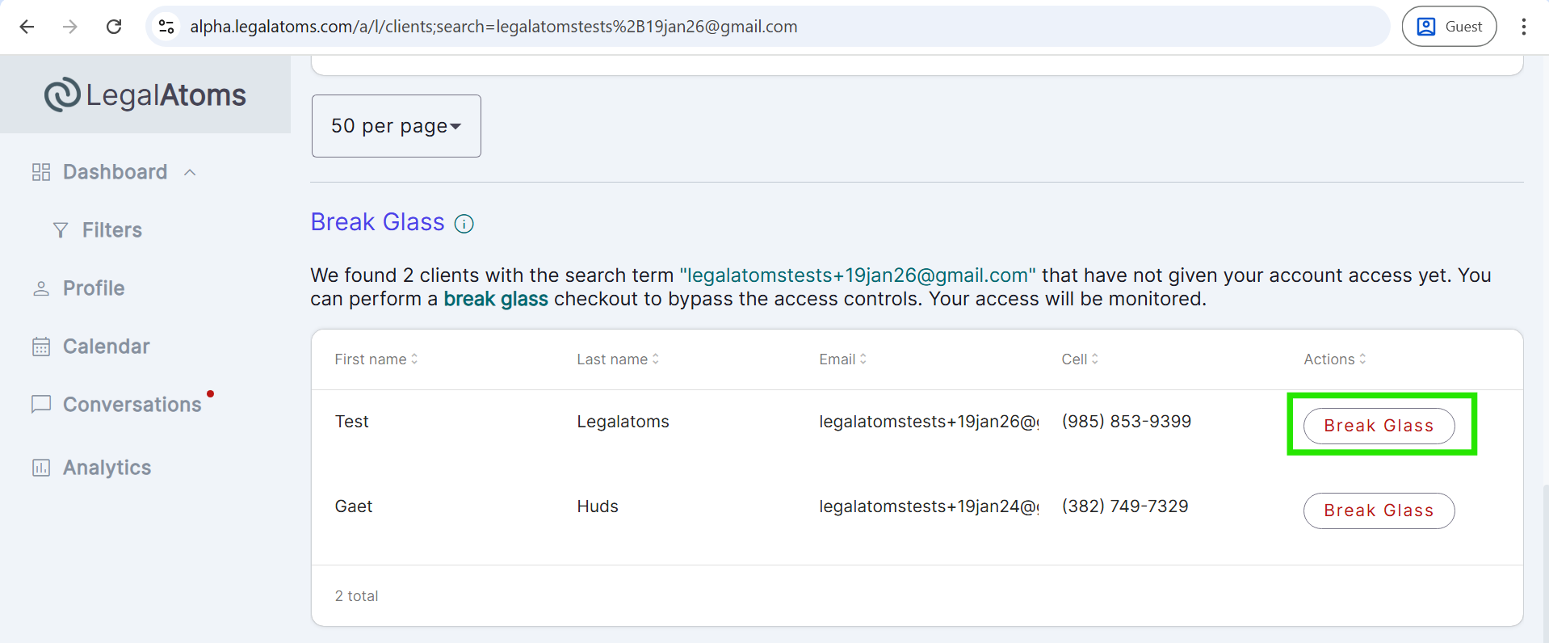Screen dimensions: 1549x643
Task: Sort table by Last name
Action: coord(618,359)
